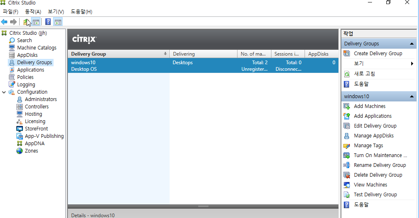Open the 파일(F) menu
419x218 pixels.
(10, 12)
